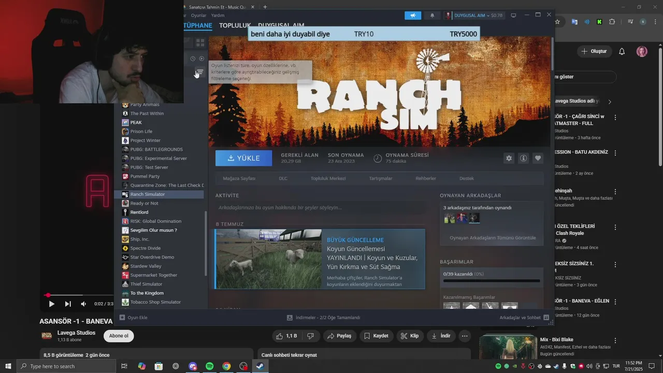663x373 pixels.
Task: Open Spotify from Windows taskbar
Action: point(209,366)
